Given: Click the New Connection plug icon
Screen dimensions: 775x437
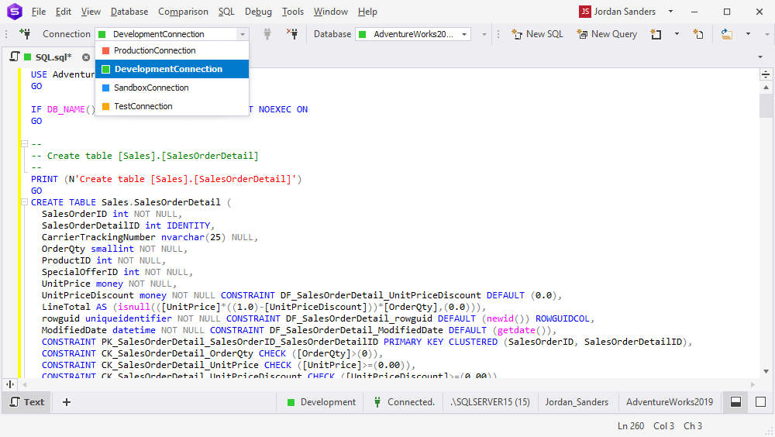Looking at the screenshot, I should click(26, 33).
